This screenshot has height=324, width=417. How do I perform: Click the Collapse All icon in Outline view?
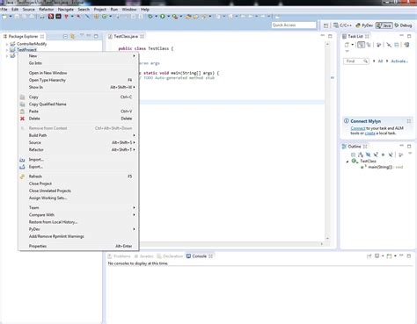pyautogui.click(x=353, y=155)
